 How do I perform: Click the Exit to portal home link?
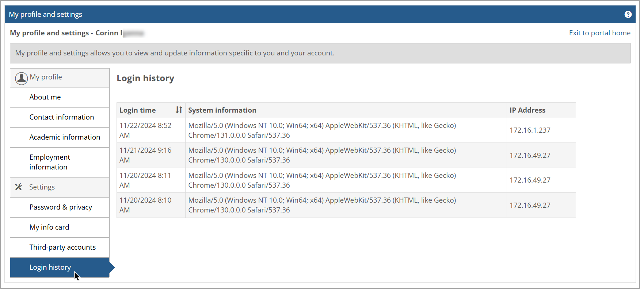pyautogui.click(x=599, y=33)
